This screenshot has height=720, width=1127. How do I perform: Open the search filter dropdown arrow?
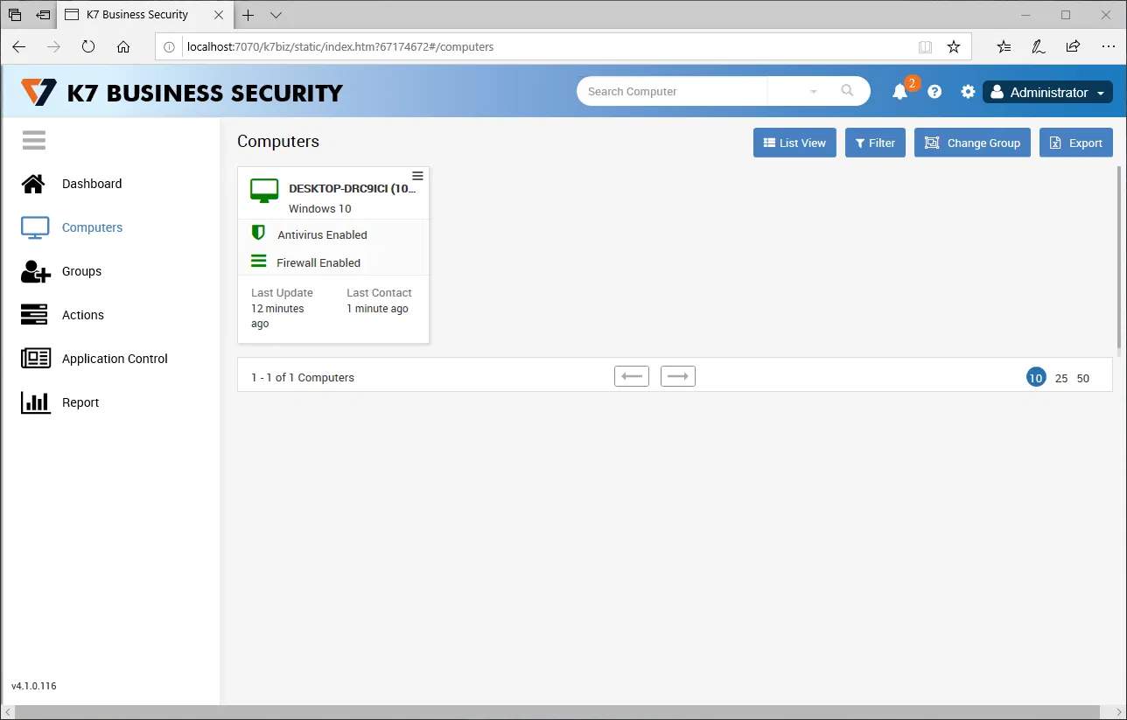[813, 92]
